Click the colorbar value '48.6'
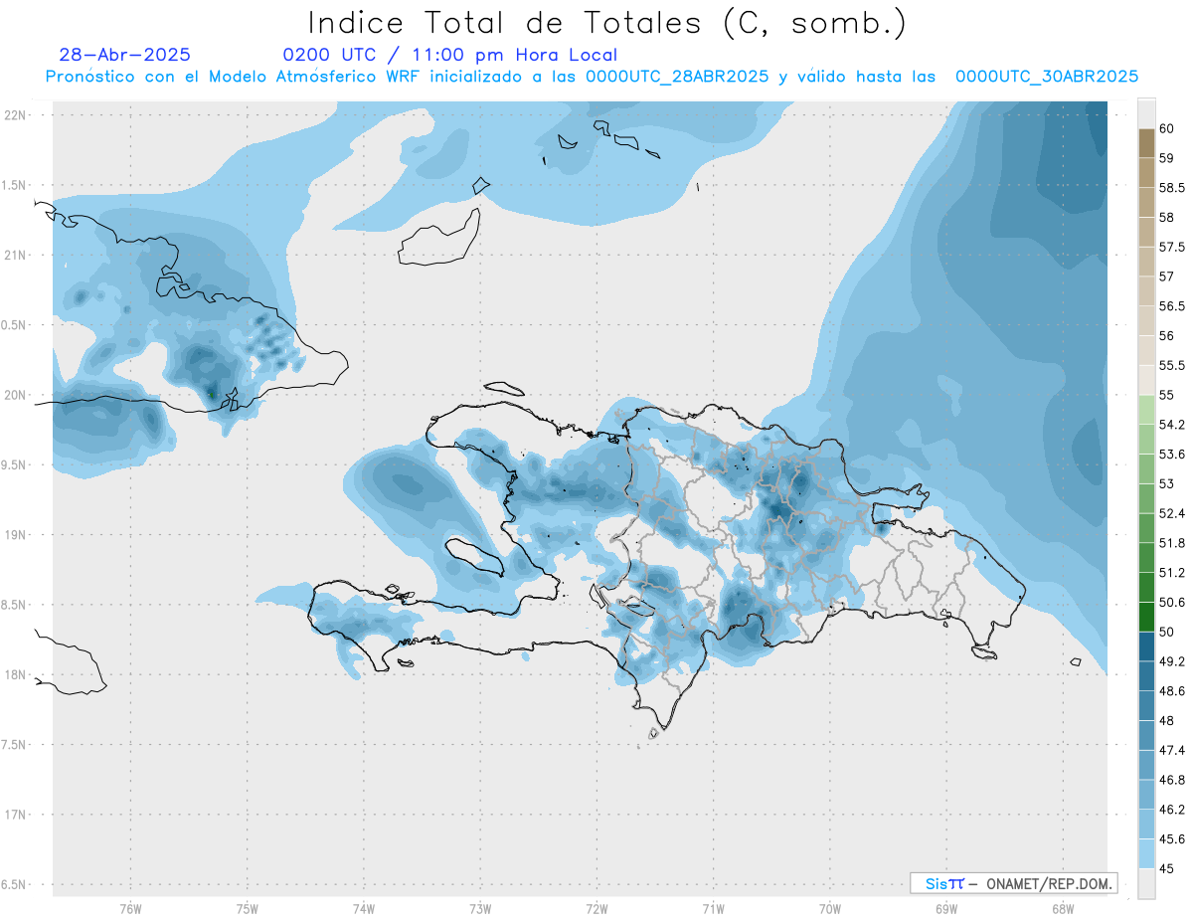The width and height of the screenshot is (1193, 922). [1172, 690]
